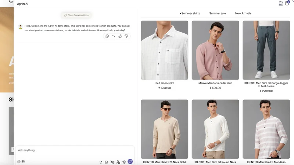Open the store icon in the header
294x165 pixels.
(x=281, y=3)
